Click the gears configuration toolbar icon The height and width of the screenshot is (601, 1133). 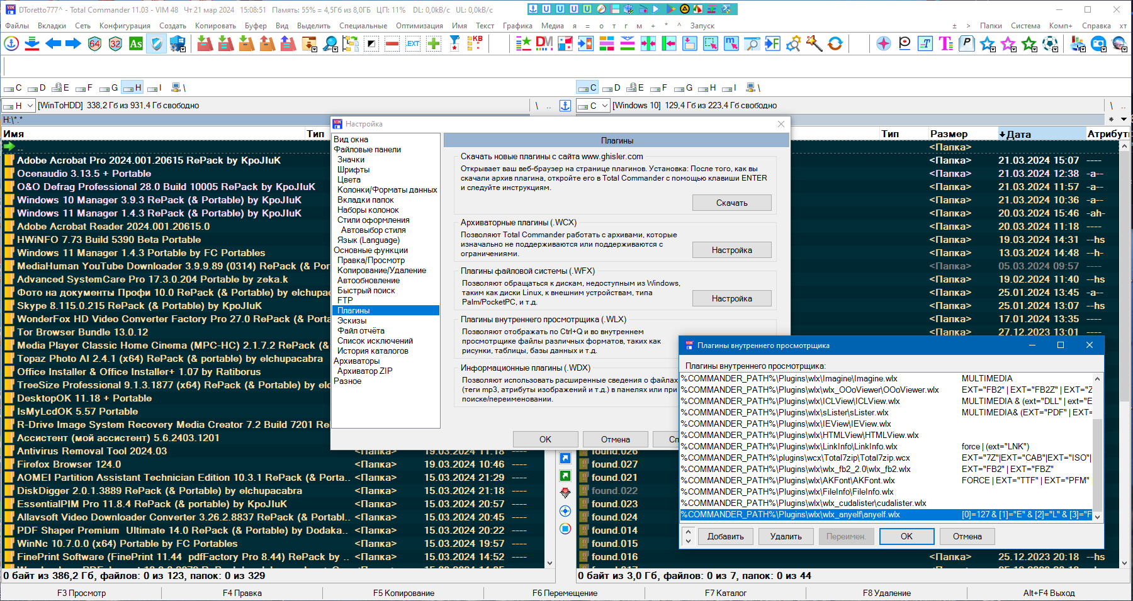click(x=793, y=44)
